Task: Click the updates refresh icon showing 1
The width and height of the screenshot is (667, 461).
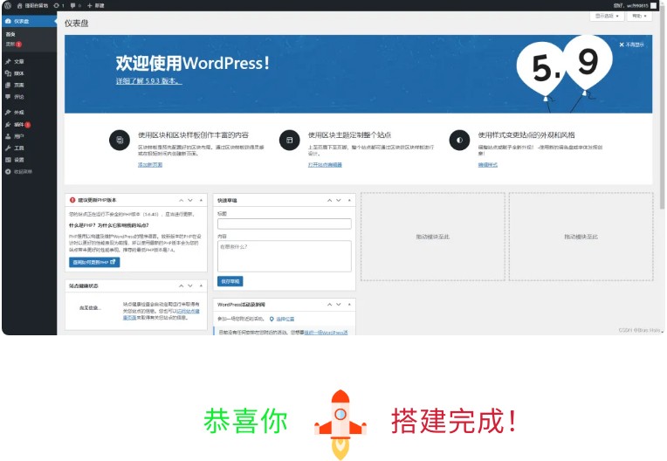Action: click(x=58, y=5)
